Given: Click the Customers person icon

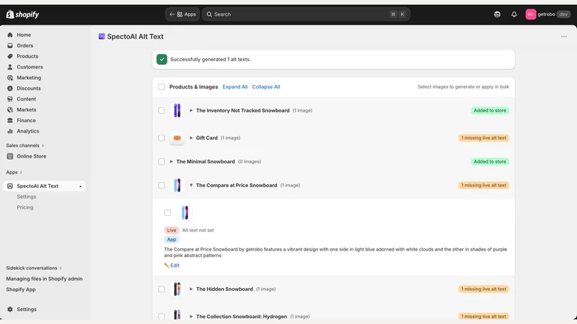Looking at the screenshot, I should click(x=10, y=67).
